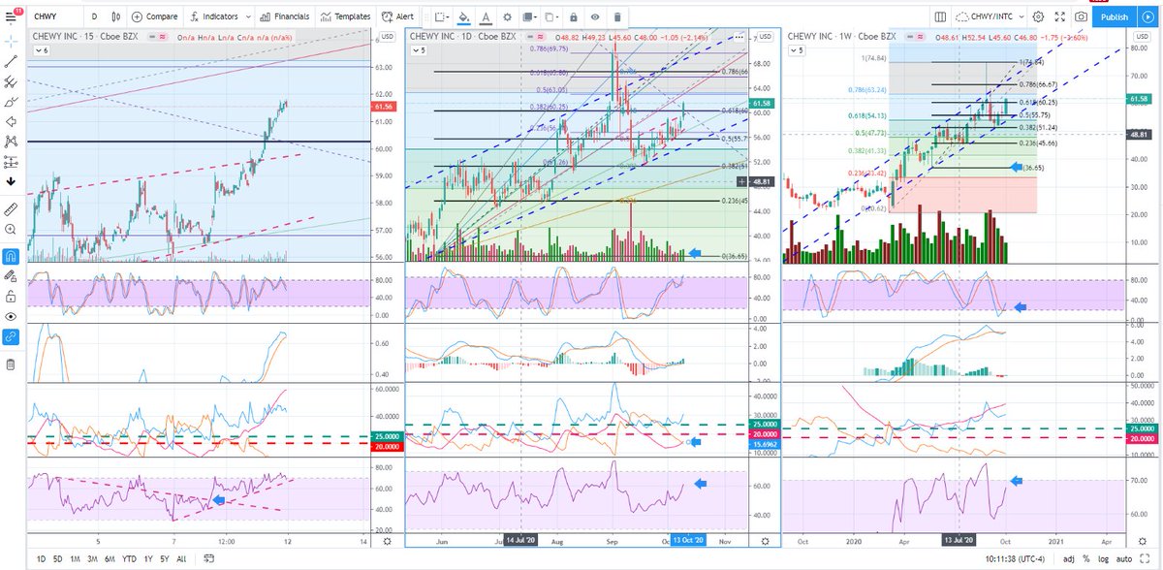Screen dimensions: 1163x570
Task: Select 1D time range
Action: pyautogui.click(x=42, y=560)
